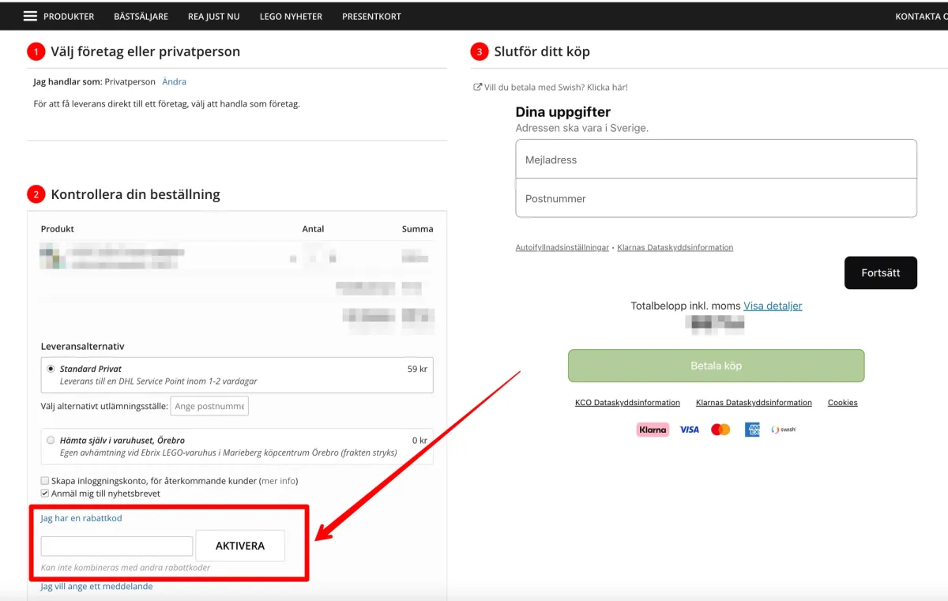Click the Kan inte kombineras med andra rabattkoder note
The height and width of the screenshot is (601, 948).
tap(126, 567)
